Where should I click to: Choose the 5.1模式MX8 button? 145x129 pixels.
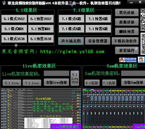(14, 29)
